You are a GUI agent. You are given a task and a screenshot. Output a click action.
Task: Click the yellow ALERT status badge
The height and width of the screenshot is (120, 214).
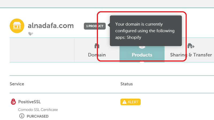pyautogui.click(x=131, y=102)
